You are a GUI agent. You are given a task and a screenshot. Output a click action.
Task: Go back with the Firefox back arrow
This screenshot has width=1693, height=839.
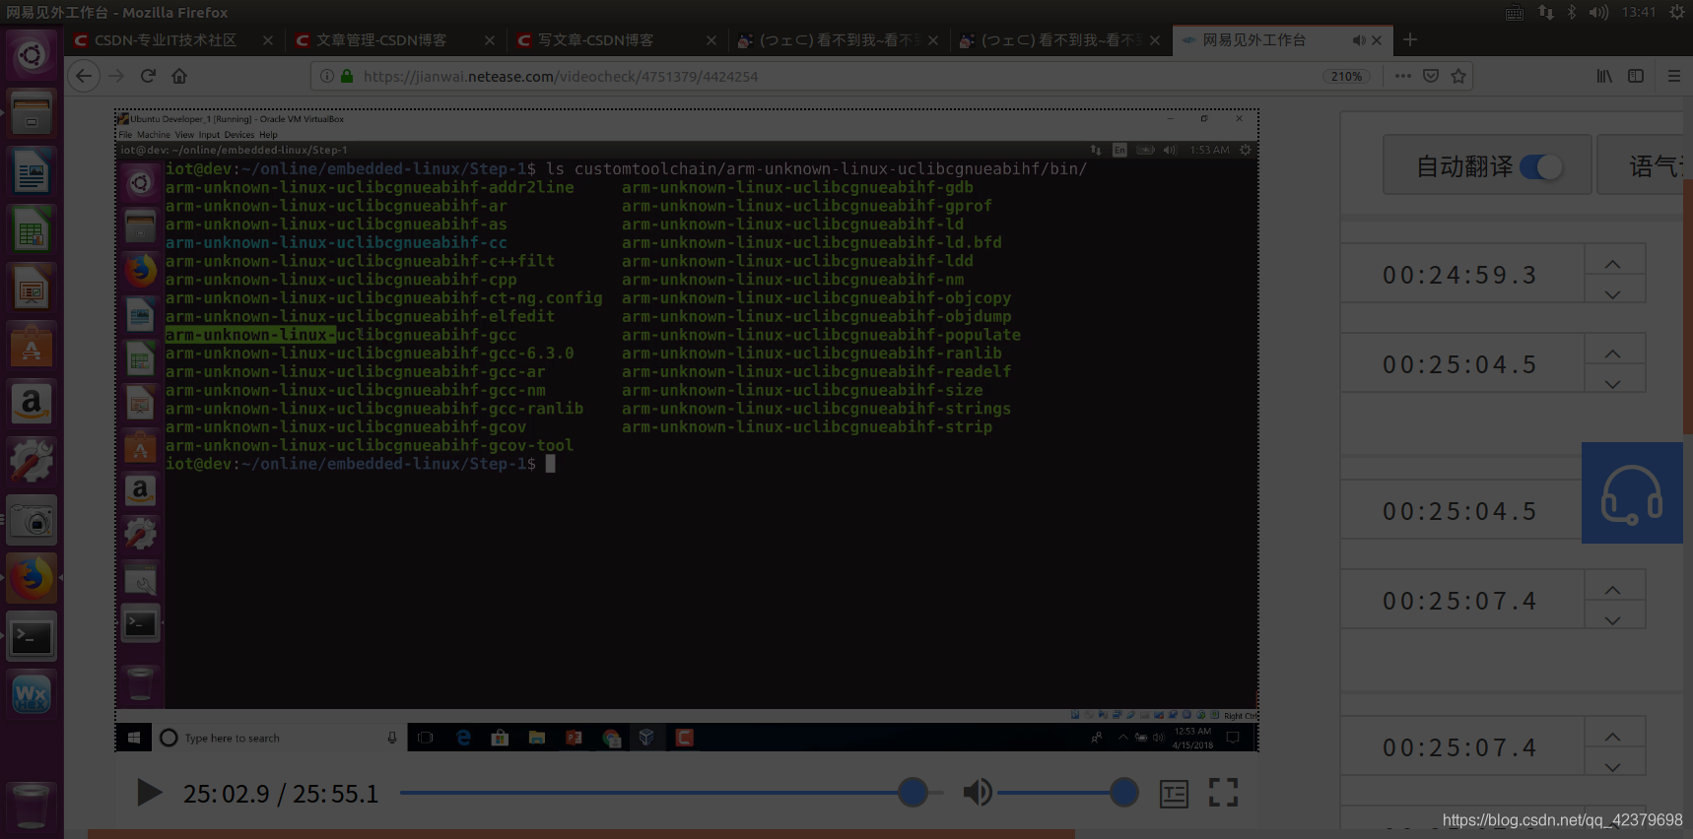tap(84, 76)
